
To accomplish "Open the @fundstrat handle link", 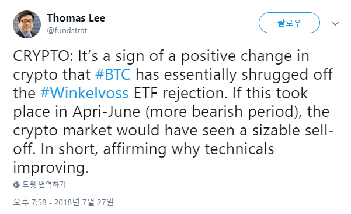I will (67, 30).
